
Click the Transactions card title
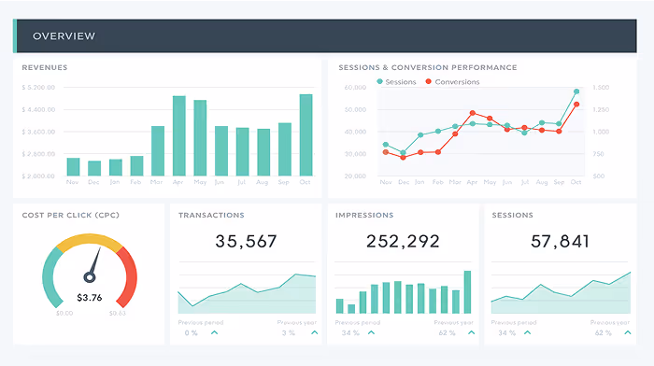pyautogui.click(x=211, y=215)
